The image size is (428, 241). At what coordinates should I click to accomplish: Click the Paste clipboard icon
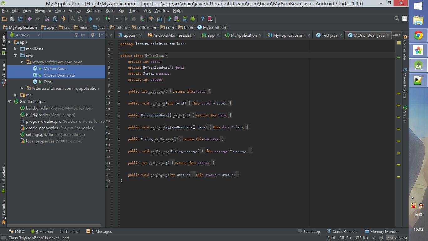point(63,19)
